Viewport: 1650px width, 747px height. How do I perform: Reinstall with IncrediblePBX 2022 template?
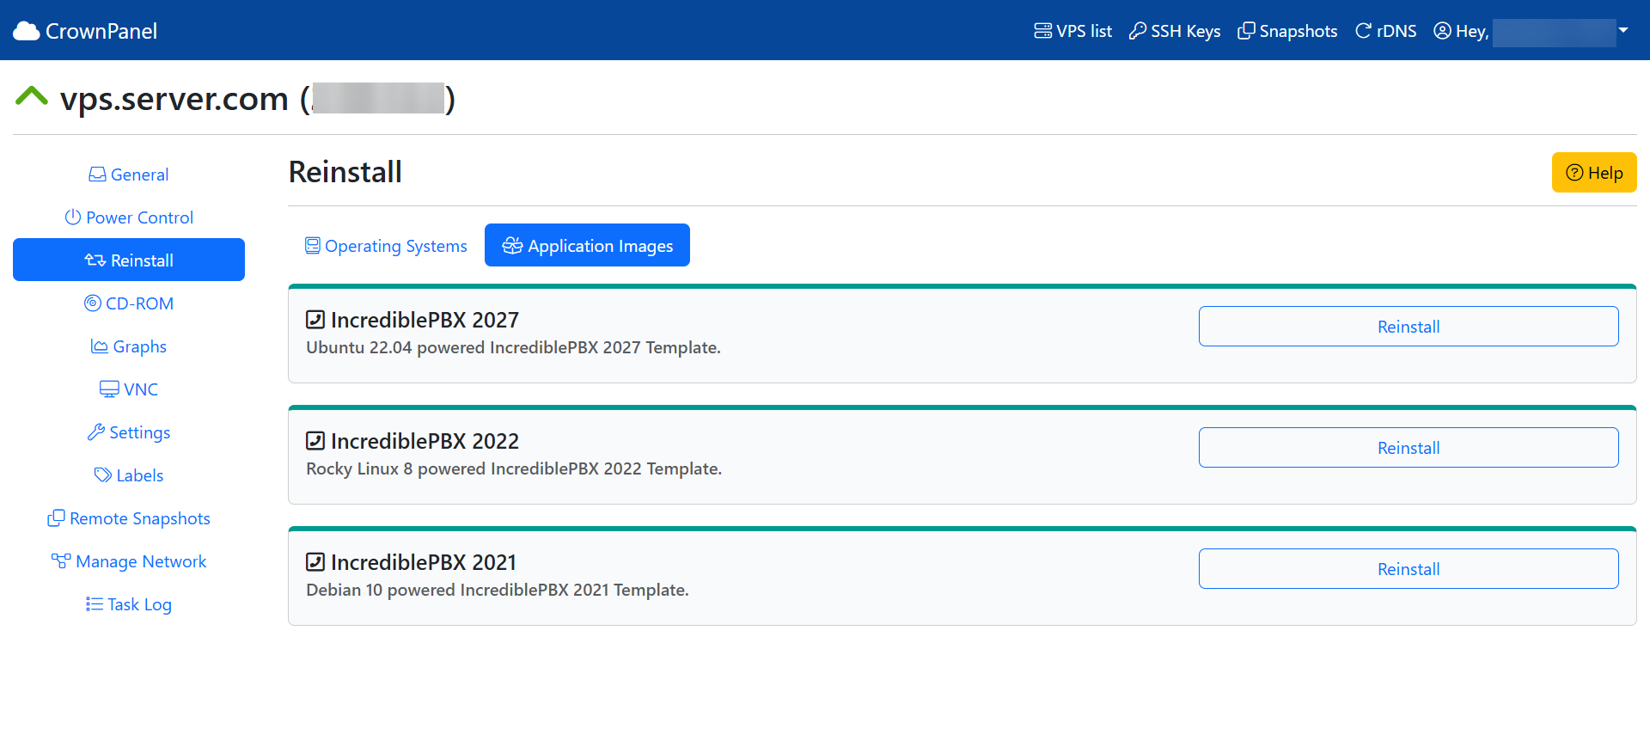click(x=1409, y=448)
